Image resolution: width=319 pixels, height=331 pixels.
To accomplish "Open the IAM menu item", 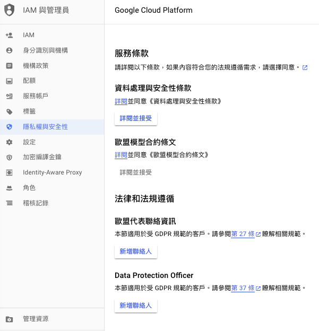I will 52,35.
